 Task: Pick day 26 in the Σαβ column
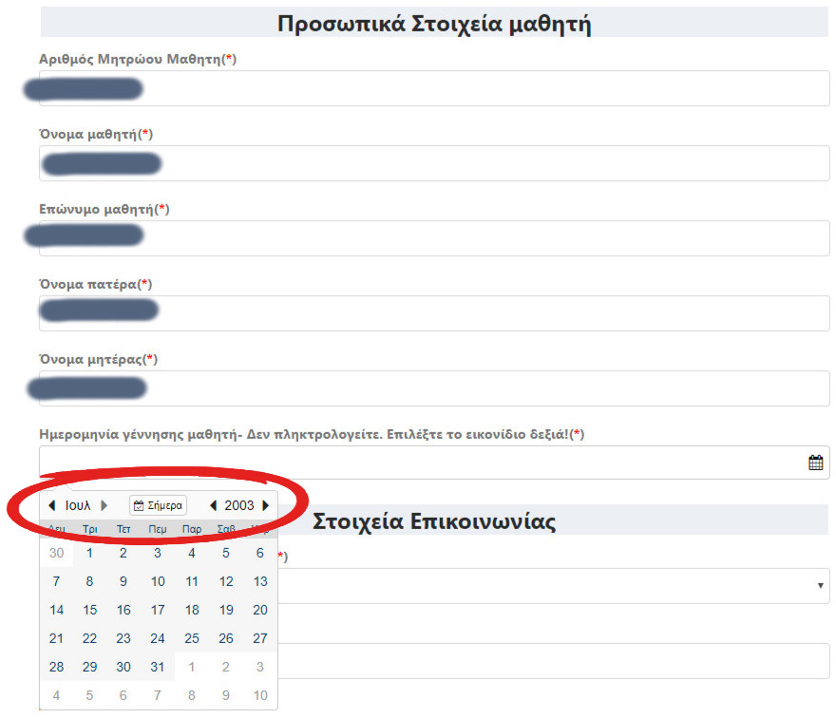click(x=226, y=638)
